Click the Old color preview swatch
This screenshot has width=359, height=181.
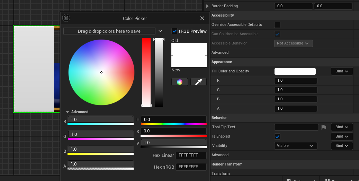pos(189,49)
